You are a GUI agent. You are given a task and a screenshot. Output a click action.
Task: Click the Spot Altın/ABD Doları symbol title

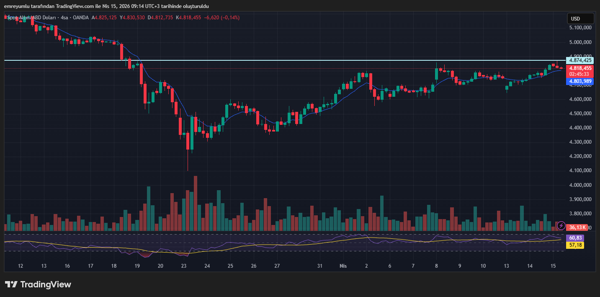pyautogui.click(x=31, y=18)
